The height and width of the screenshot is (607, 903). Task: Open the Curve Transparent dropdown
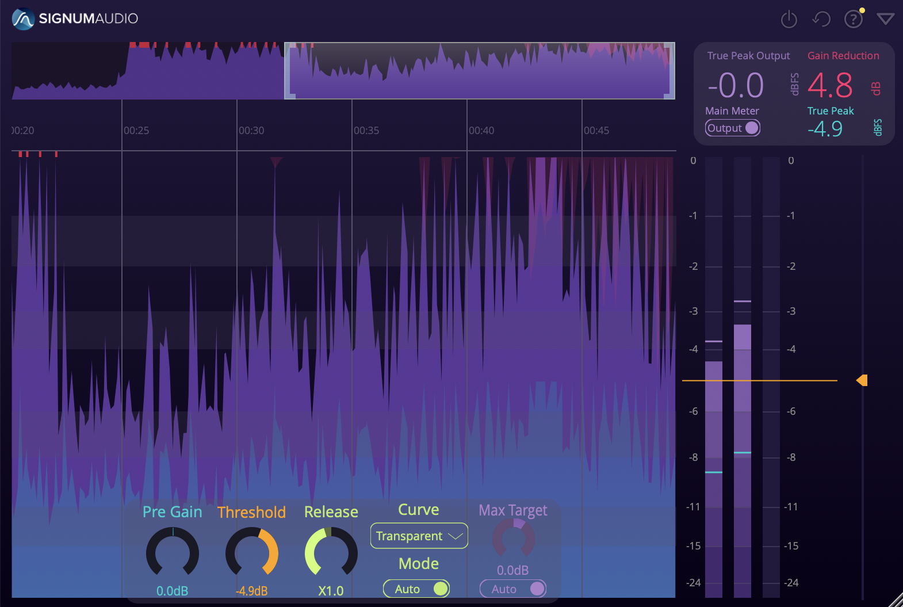[x=419, y=536]
